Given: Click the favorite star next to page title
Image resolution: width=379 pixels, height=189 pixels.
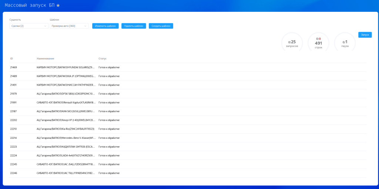Looking at the screenshot, I should coord(58,6).
